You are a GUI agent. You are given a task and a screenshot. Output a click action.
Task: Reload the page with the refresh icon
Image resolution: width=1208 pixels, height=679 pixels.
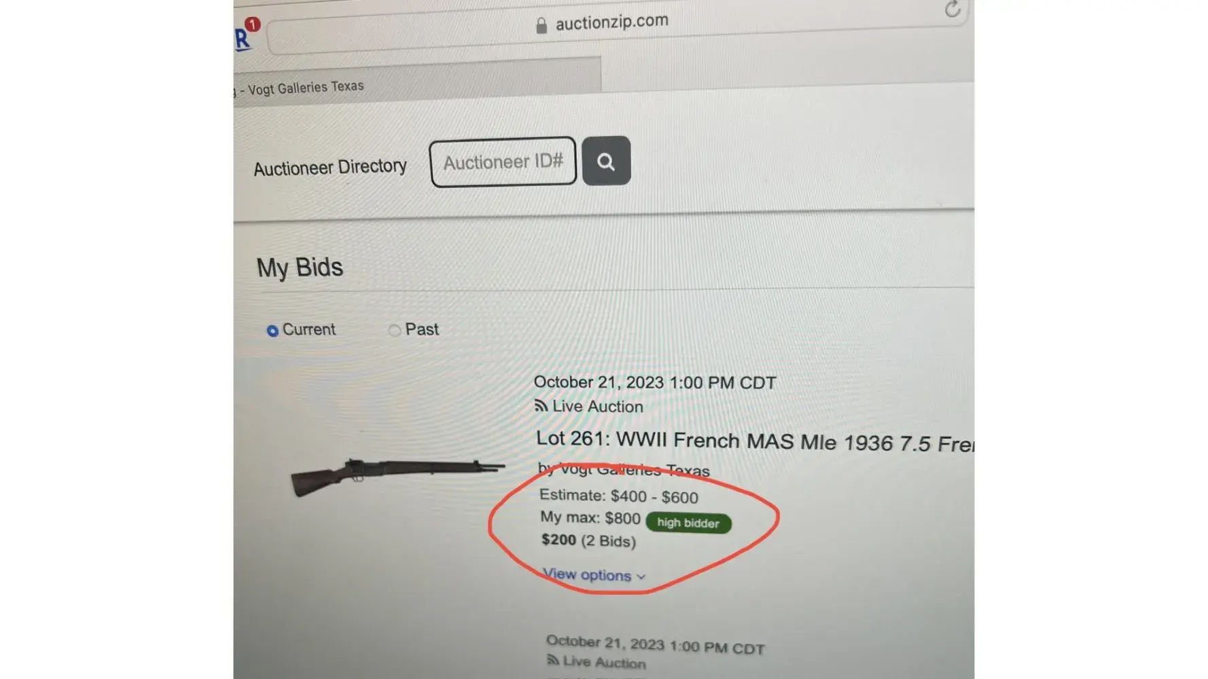(953, 10)
